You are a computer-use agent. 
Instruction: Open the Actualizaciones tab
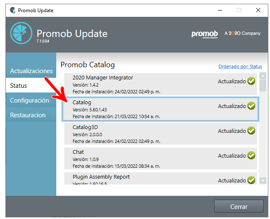click(x=31, y=71)
